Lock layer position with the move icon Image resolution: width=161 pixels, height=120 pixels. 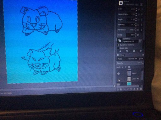[126, 67]
